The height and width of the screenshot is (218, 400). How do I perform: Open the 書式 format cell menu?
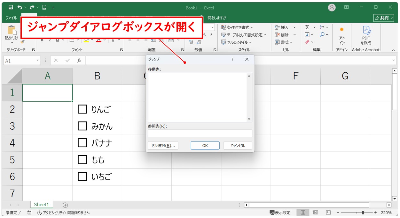point(284,42)
